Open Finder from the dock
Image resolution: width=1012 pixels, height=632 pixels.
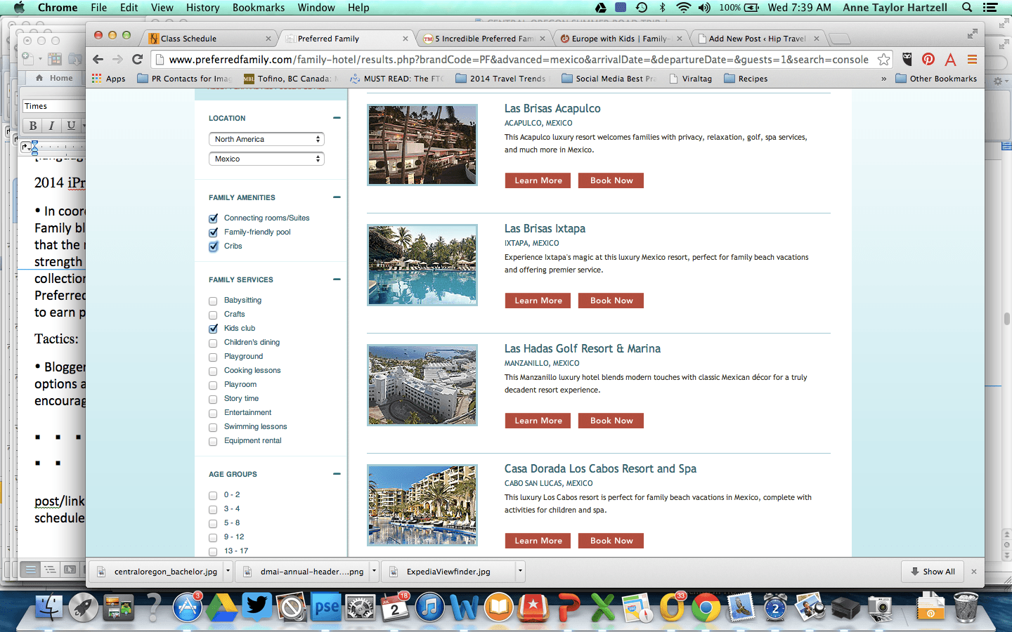coord(49,607)
